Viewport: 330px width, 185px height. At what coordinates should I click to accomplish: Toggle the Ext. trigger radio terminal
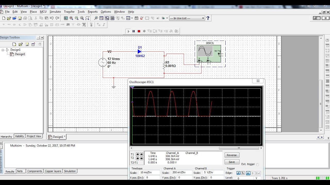(257, 164)
